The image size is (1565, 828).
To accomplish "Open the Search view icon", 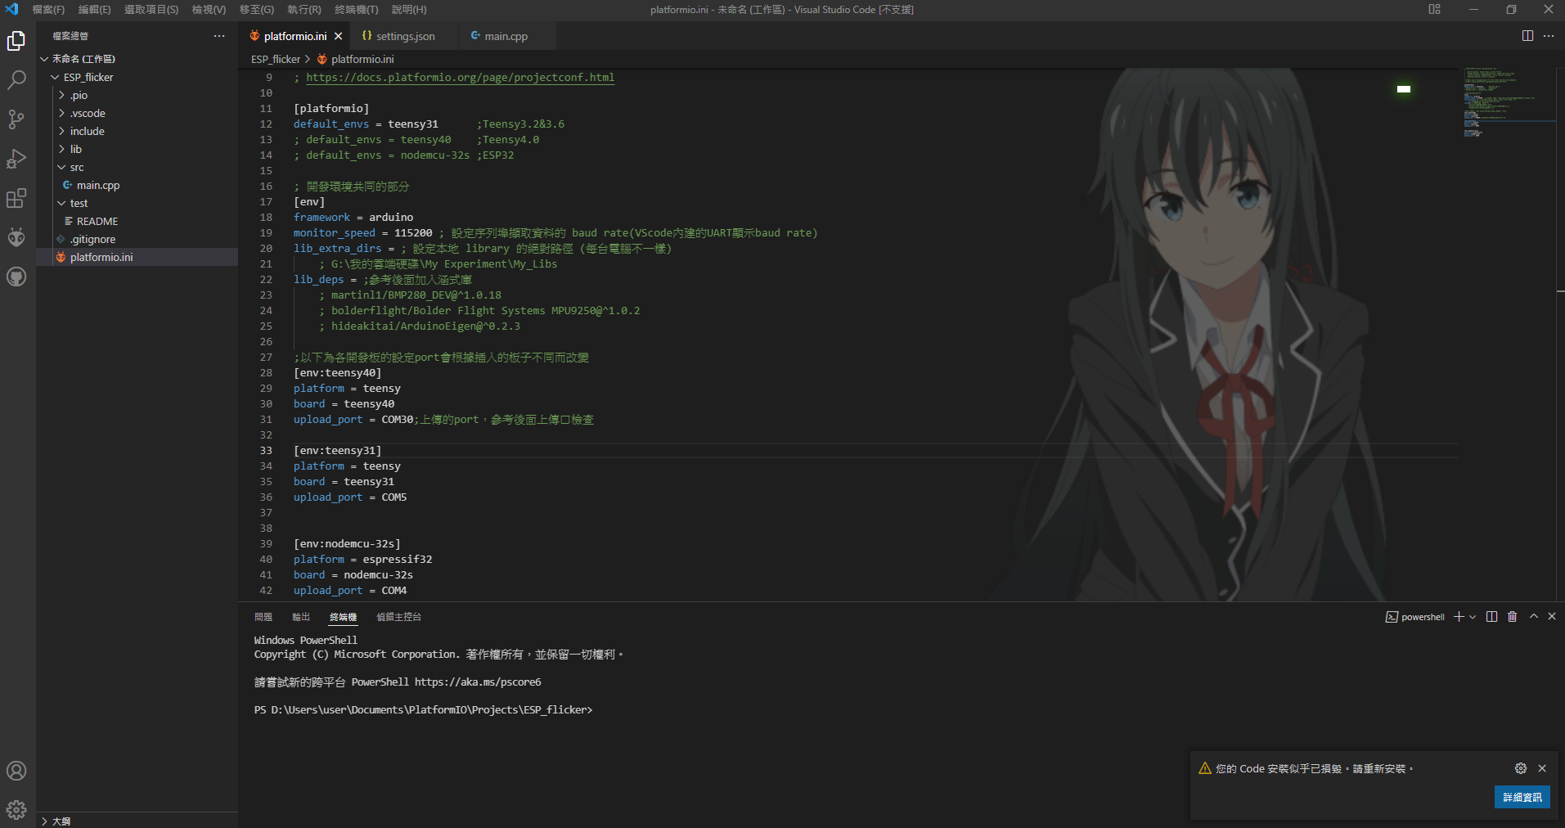I will [x=16, y=80].
